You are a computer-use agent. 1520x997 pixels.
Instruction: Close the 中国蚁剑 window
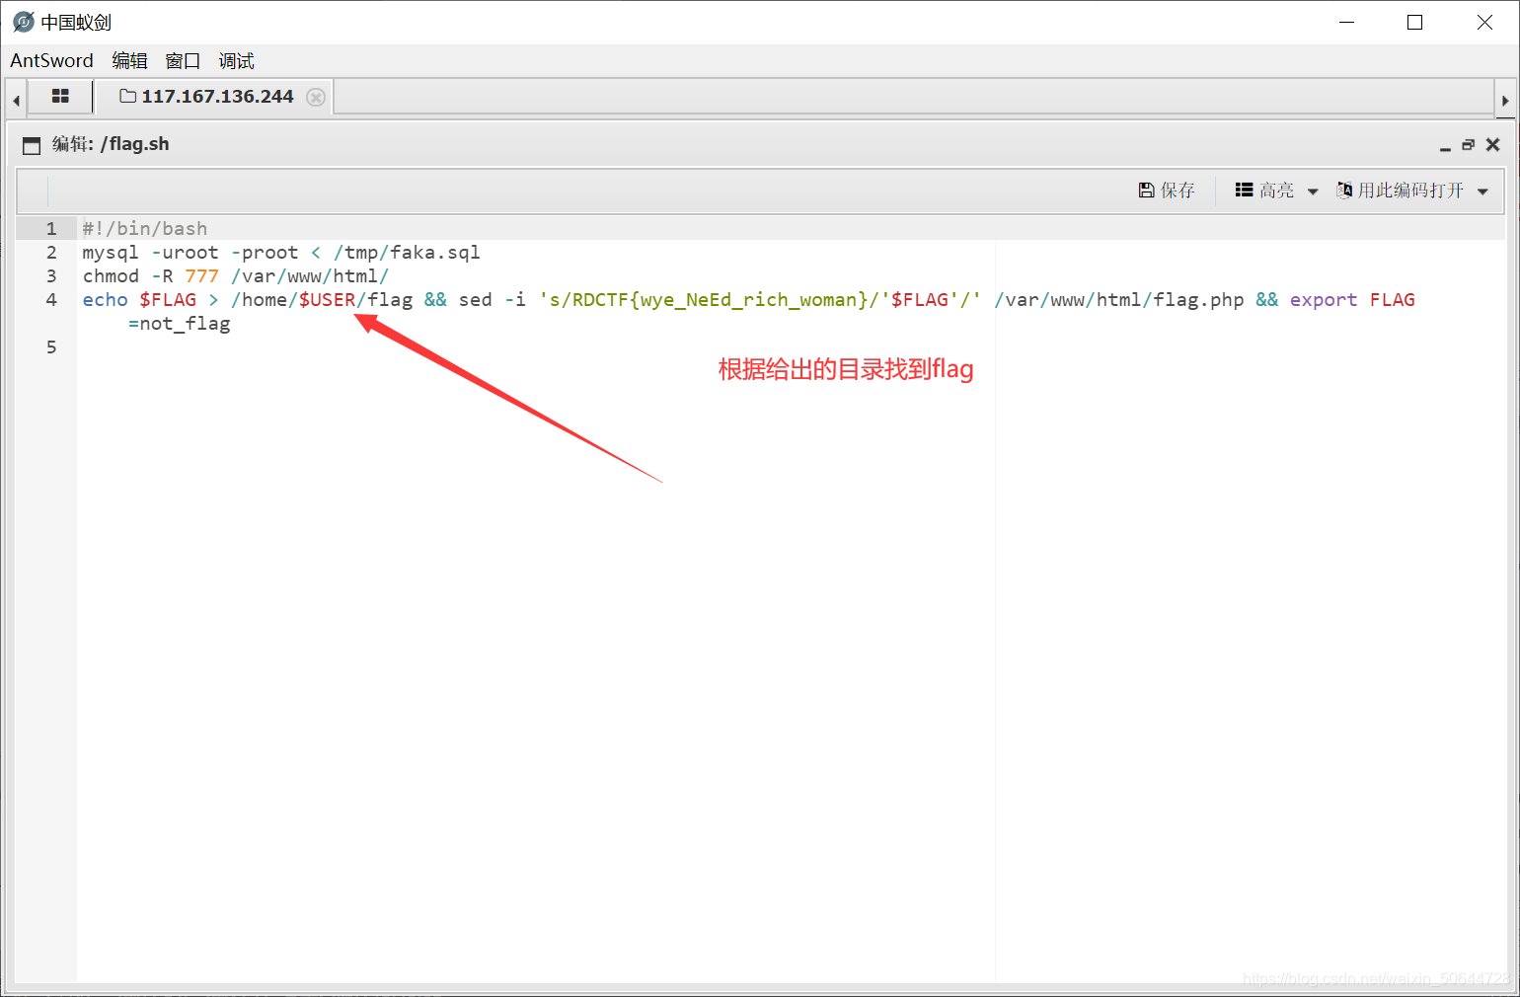point(1484,22)
